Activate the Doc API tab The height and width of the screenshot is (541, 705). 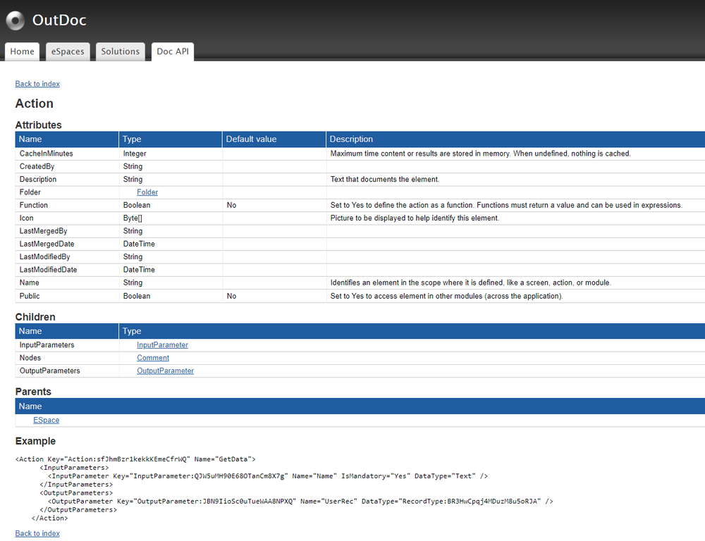[x=172, y=51]
